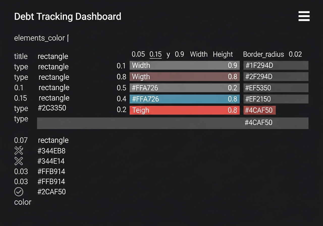Click the #EF5350 color field
323x226 pixels.
(276, 88)
